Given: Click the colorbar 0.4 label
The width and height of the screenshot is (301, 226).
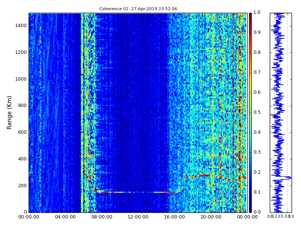Looking at the screenshot, I should pyautogui.click(x=257, y=132).
